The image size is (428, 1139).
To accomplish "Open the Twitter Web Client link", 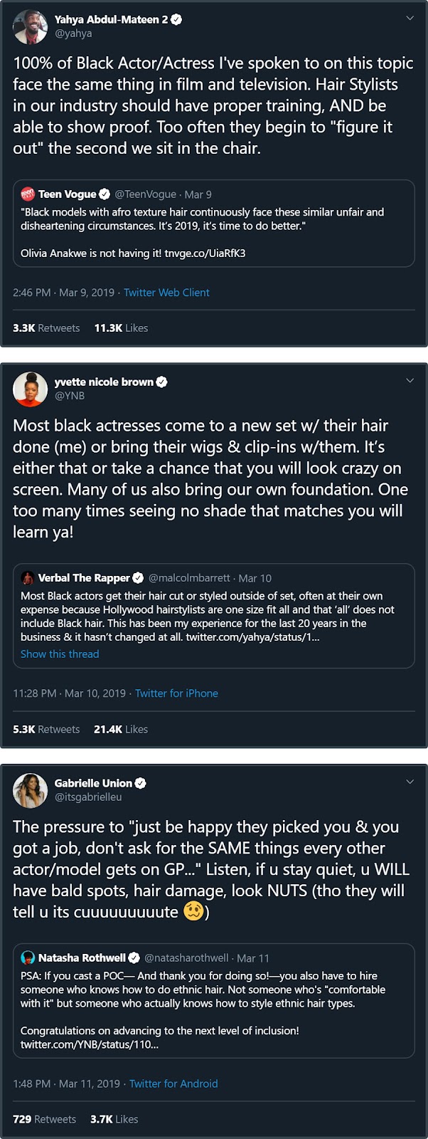I will (166, 293).
